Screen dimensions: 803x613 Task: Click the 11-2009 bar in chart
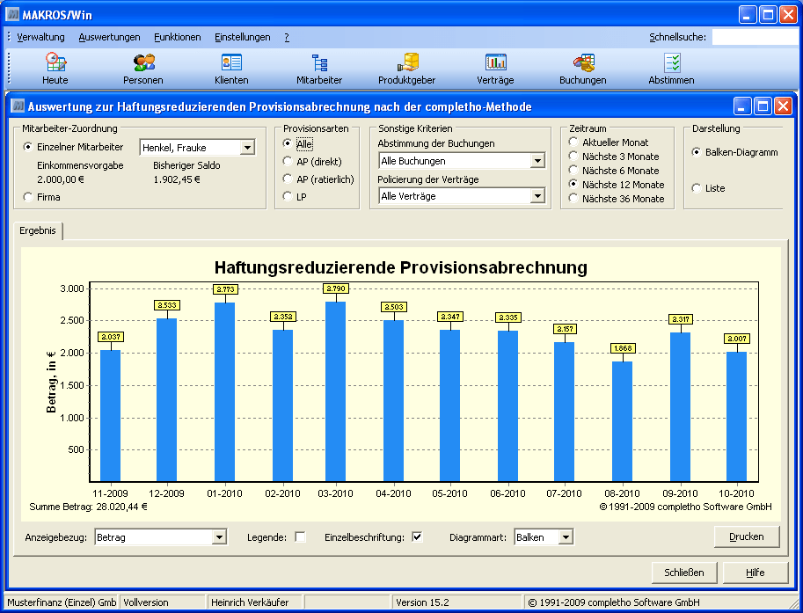coord(110,416)
